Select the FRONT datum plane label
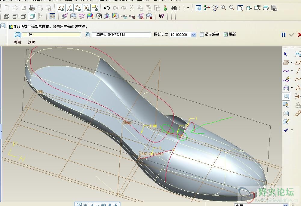This screenshot has width=301, height=206. pos(127,123)
